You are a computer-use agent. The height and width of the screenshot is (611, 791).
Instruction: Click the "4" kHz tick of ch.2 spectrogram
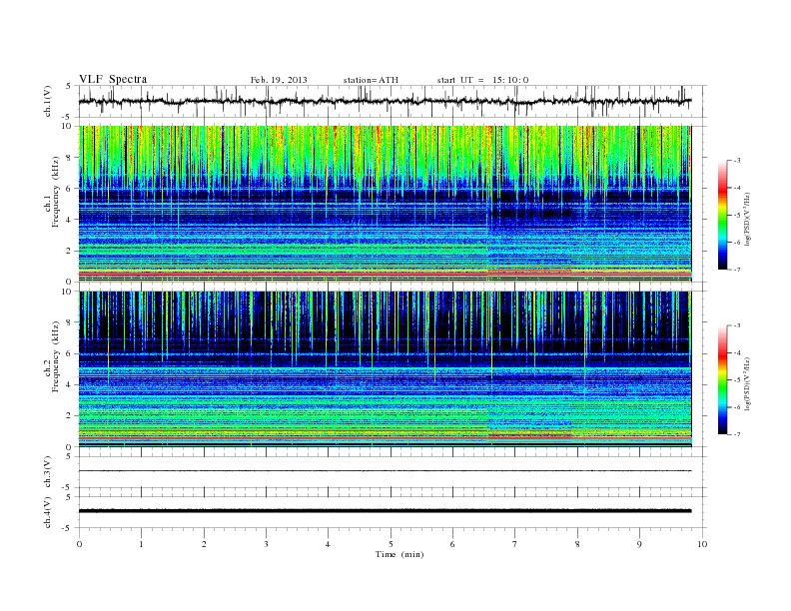(x=70, y=384)
